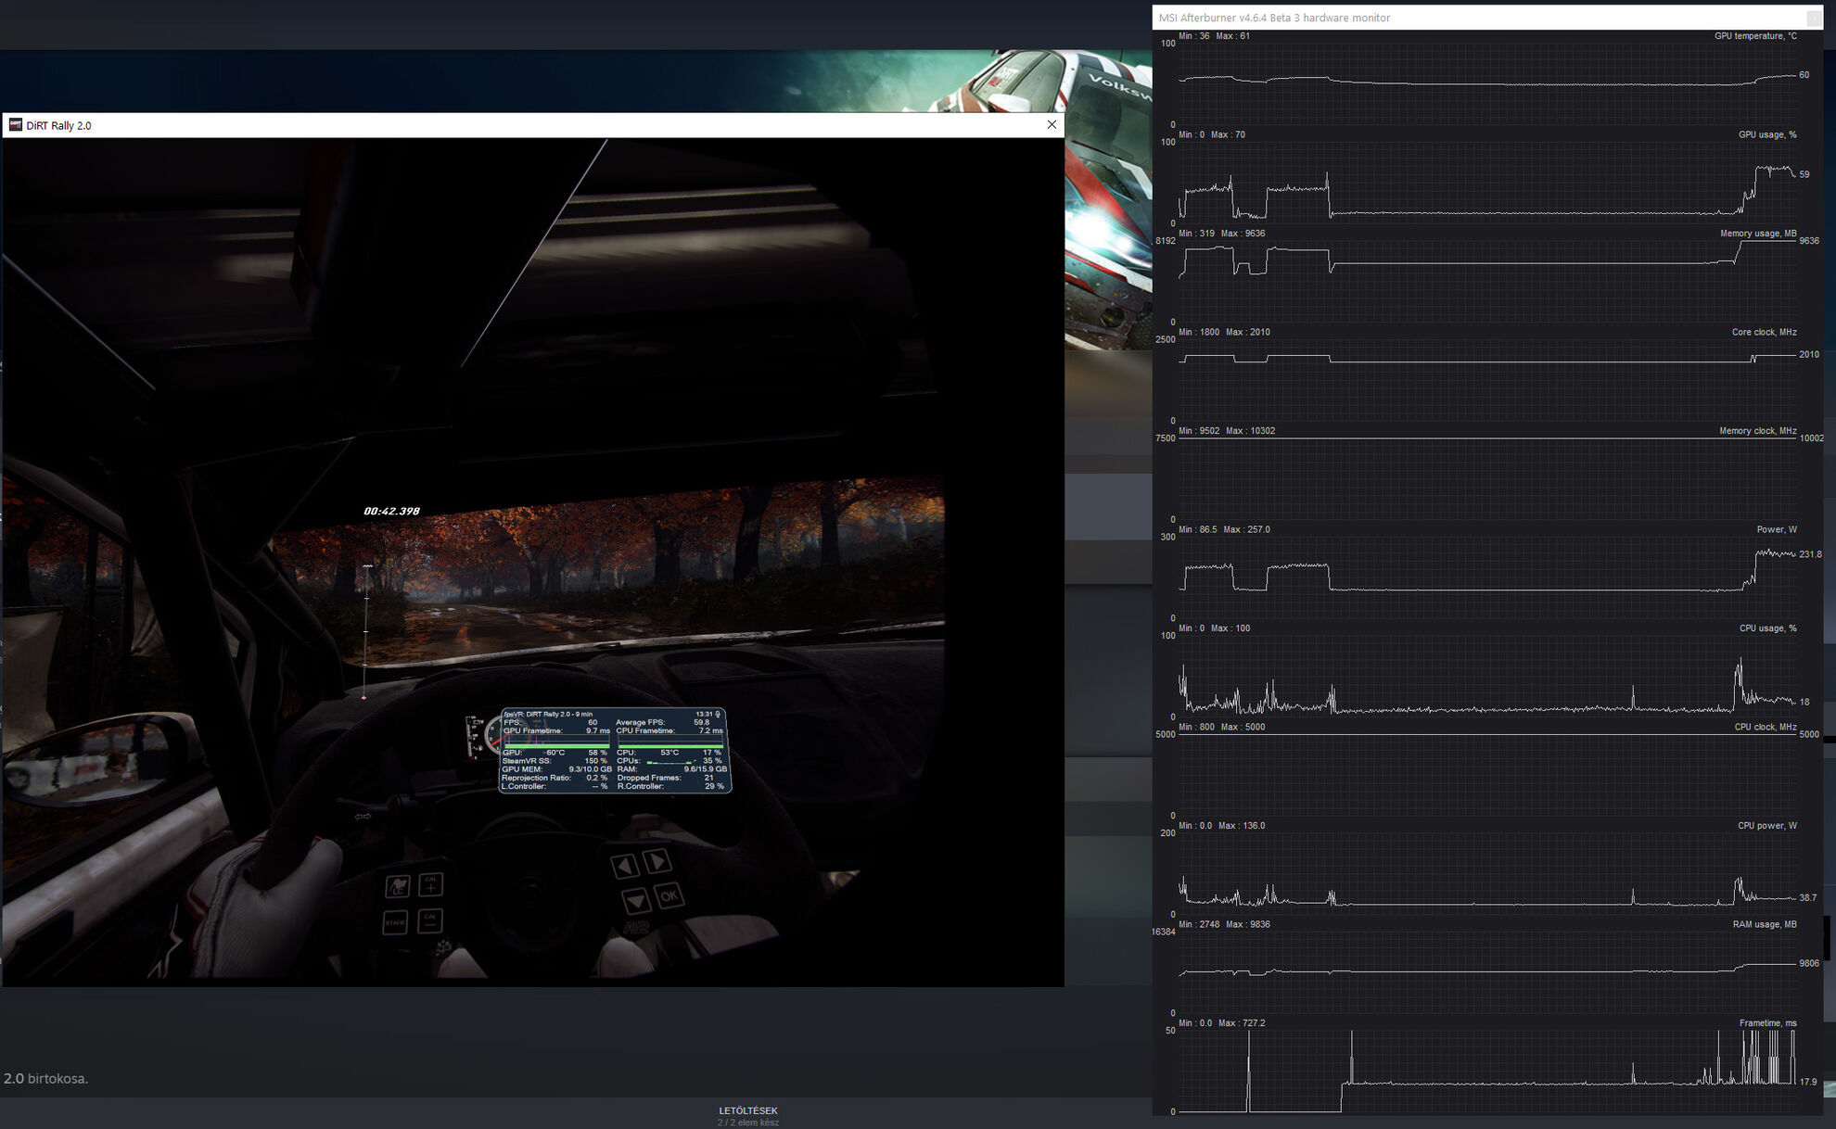Click 'Min : 86.5 Max : 257.0' power stats

pos(1224,529)
